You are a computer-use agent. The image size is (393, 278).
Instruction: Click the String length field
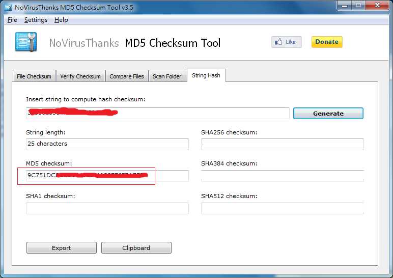coord(107,144)
